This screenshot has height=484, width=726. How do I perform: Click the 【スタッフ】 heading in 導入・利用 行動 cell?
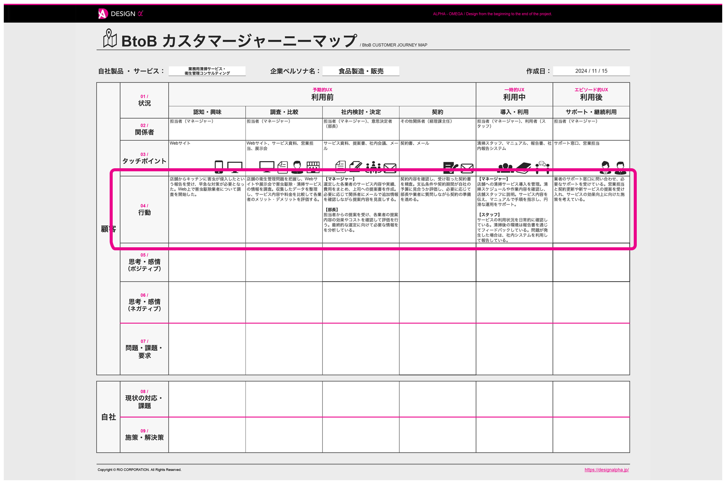click(489, 214)
